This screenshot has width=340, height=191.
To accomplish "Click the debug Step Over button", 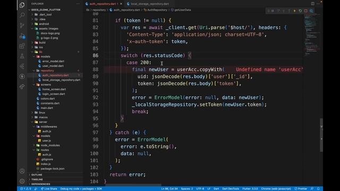I will tap(278, 11).
